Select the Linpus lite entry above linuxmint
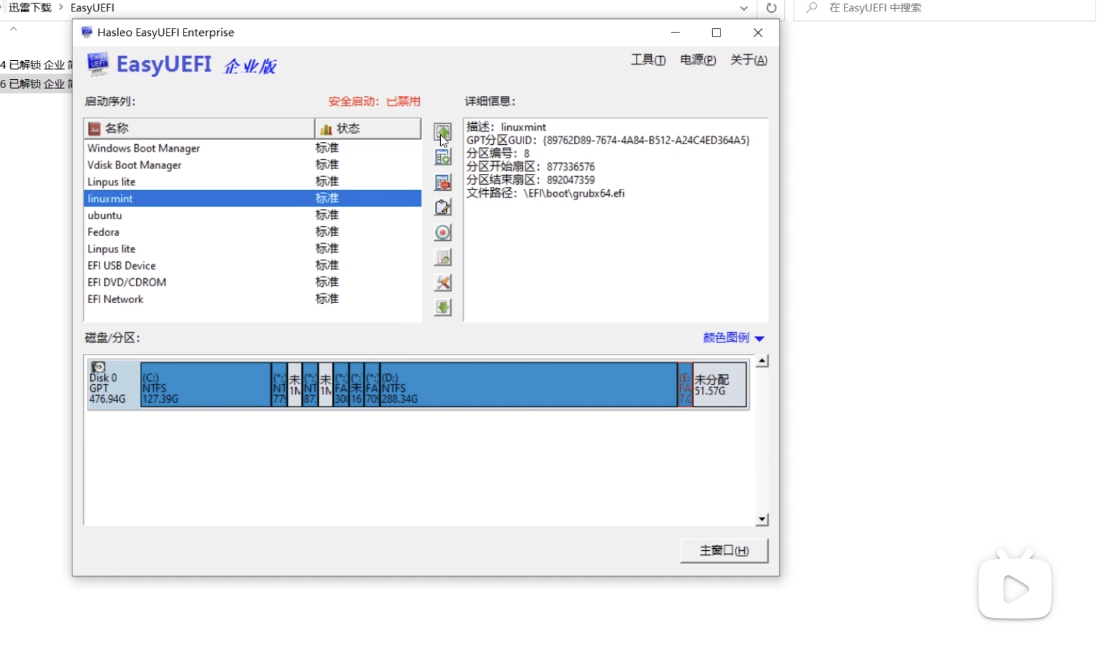Image resolution: width=1097 pixels, height=651 pixels. 253,182
